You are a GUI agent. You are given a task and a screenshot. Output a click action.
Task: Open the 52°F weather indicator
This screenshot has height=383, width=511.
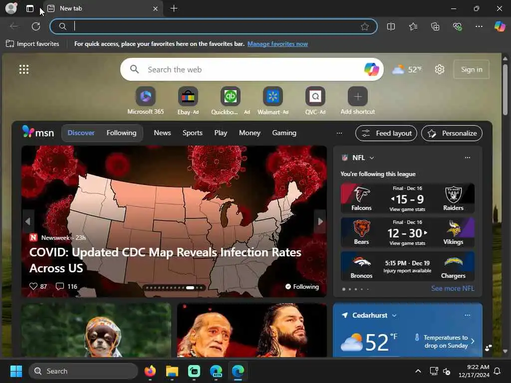tap(407, 69)
